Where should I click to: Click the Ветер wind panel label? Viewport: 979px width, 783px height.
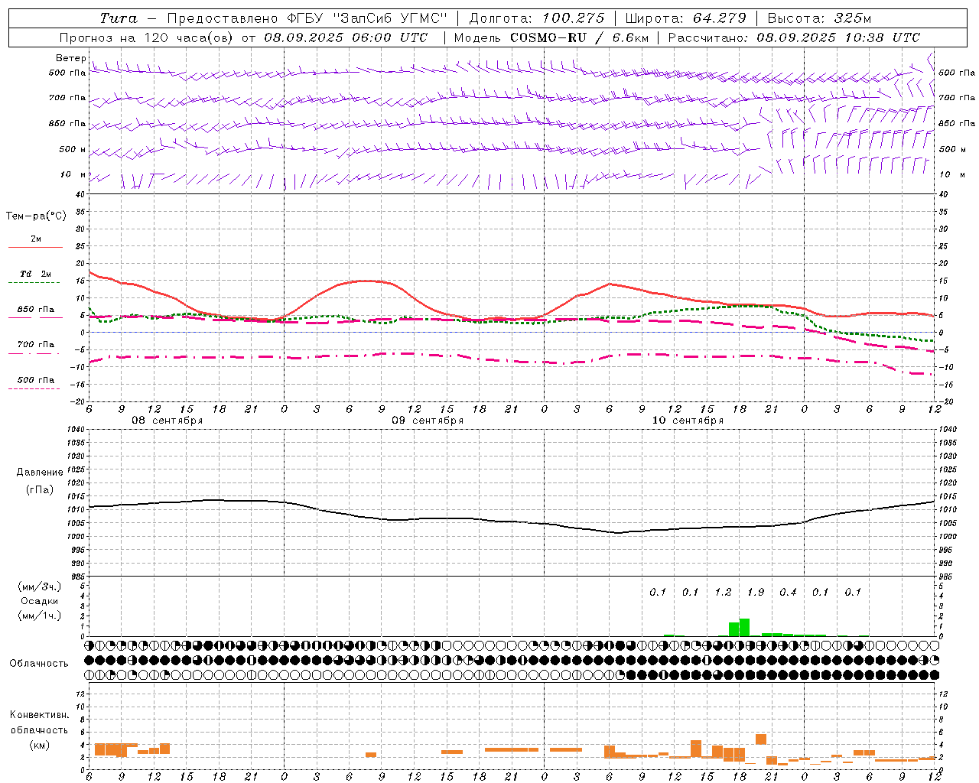(71, 58)
